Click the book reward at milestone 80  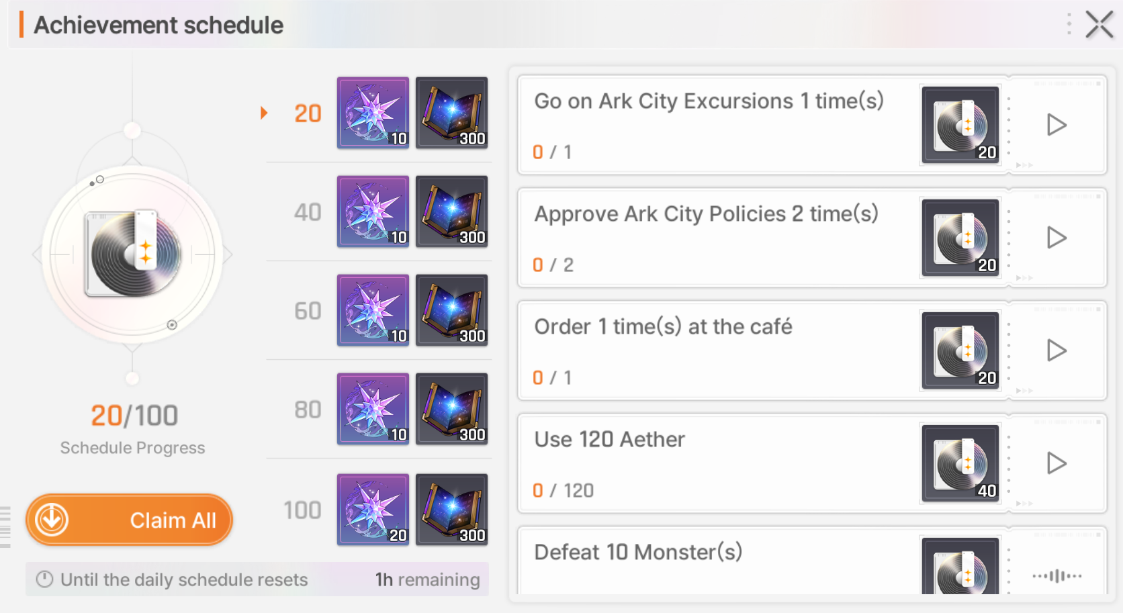coord(451,409)
